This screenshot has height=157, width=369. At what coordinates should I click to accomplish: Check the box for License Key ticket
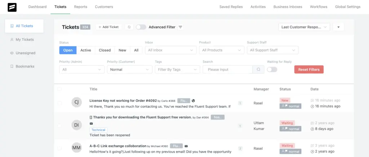click(x=59, y=103)
